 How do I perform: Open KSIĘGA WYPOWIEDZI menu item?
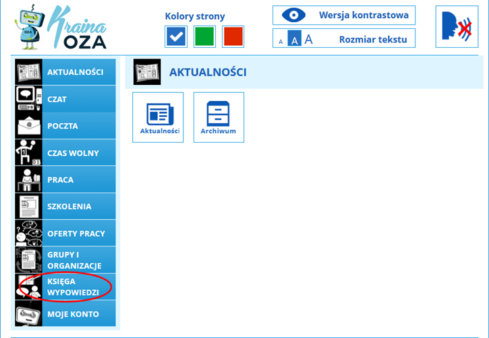coord(65,287)
